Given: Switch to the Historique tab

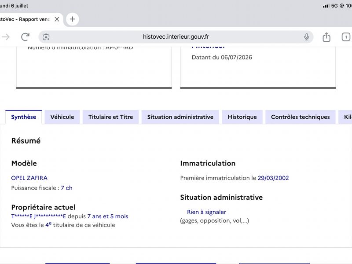Looking at the screenshot, I should tap(242, 117).
